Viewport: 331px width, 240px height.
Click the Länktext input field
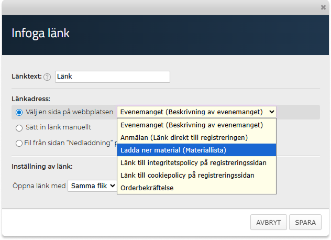tap(112, 77)
